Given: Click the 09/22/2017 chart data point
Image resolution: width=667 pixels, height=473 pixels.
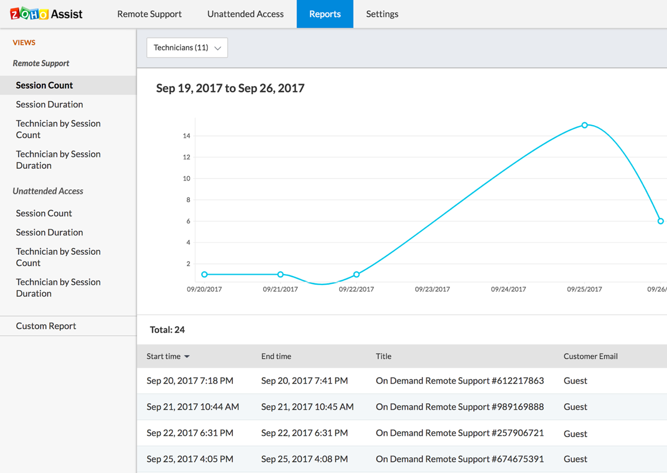Looking at the screenshot, I should coord(357,275).
